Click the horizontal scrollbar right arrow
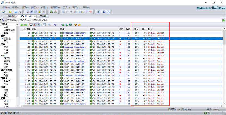This screenshot has height=115, width=226. (222, 106)
